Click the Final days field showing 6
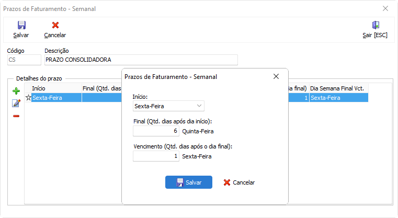The height and width of the screenshot is (218, 398). (x=156, y=131)
